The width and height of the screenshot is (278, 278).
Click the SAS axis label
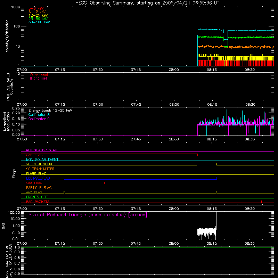point(4,226)
